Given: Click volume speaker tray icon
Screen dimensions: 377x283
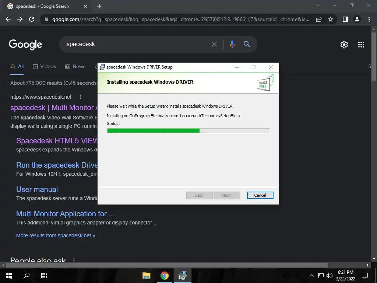Looking at the screenshot, I should 330,276.
